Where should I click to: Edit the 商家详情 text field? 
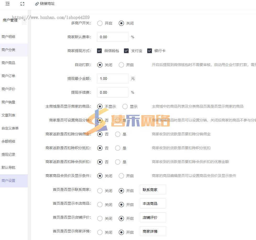[153, 231]
